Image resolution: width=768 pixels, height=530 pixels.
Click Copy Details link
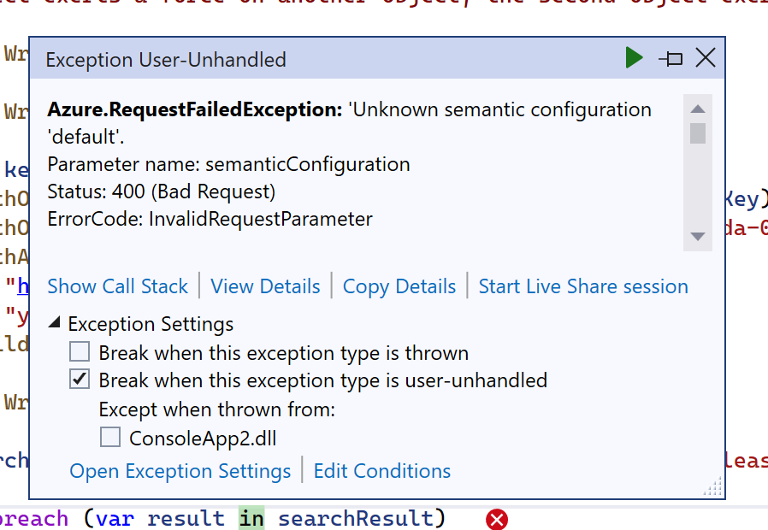coord(399,286)
